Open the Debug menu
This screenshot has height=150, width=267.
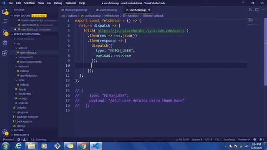[58, 3]
